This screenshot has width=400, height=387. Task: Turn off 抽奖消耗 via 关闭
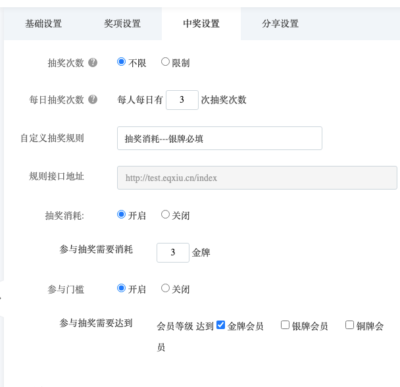coord(165,215)
